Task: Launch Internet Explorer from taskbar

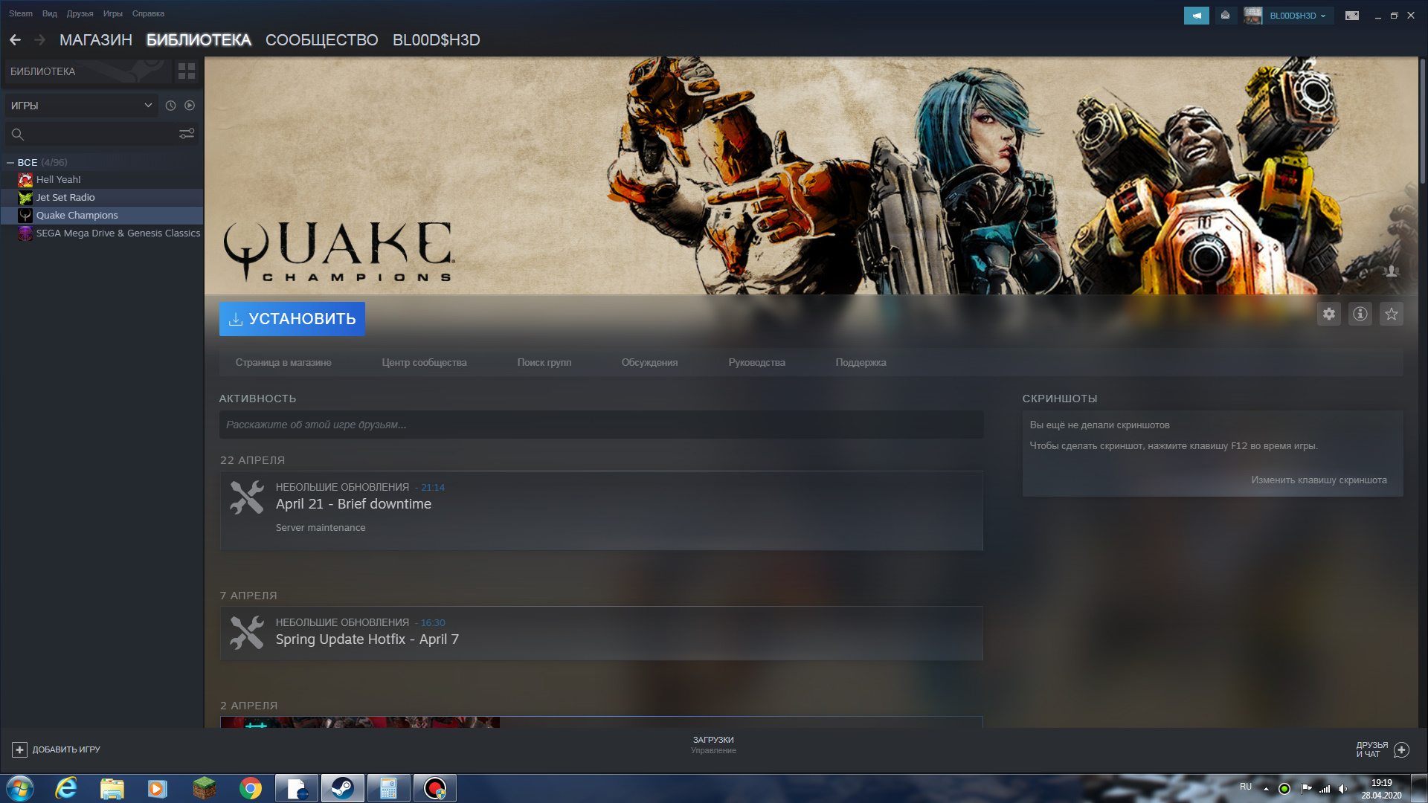Action: pyautogui.click(x=66, y=788)
